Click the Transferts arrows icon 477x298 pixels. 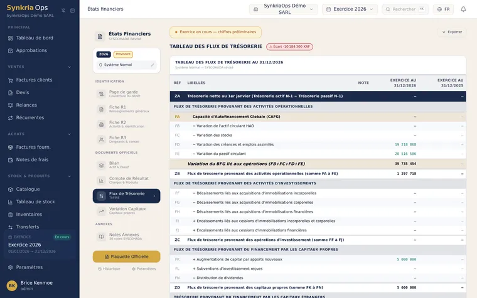click(x=10, y=227)
